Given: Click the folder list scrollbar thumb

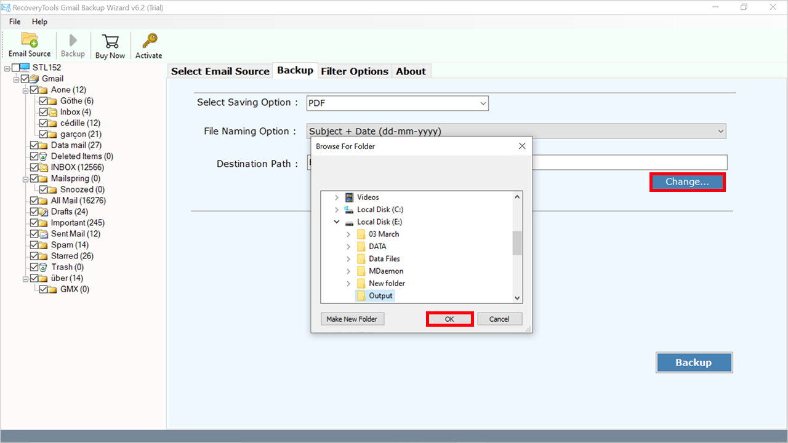Looking at the screenshot, I should click(x=517, y=243).
